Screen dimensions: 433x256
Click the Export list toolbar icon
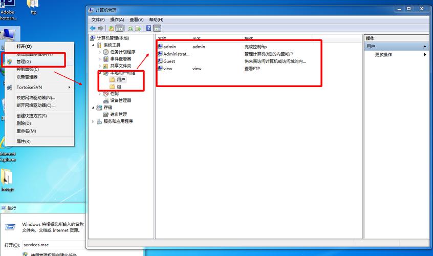[138, 28]
